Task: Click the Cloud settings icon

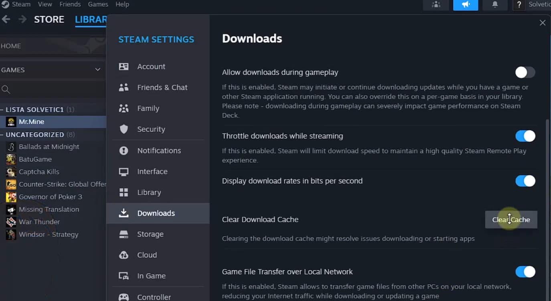Action: (x=124, y=255)
